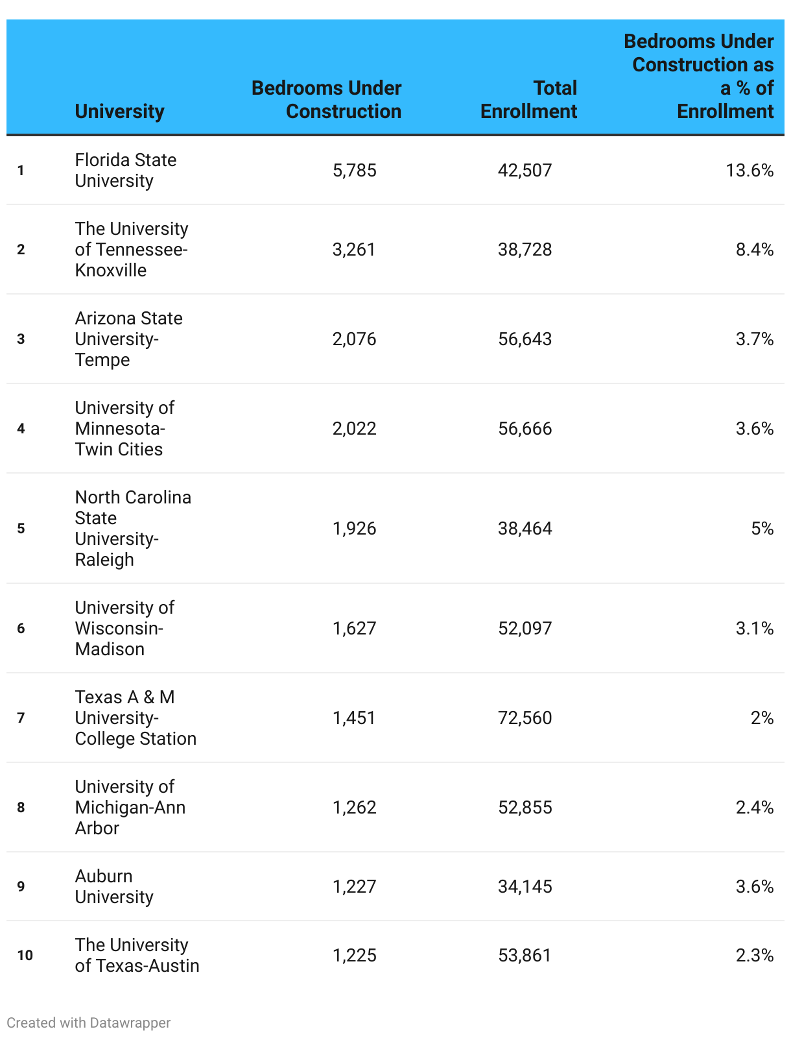Click the Bedrooms Under Construction header
The image size is (791, 1038).
point(326,99)
